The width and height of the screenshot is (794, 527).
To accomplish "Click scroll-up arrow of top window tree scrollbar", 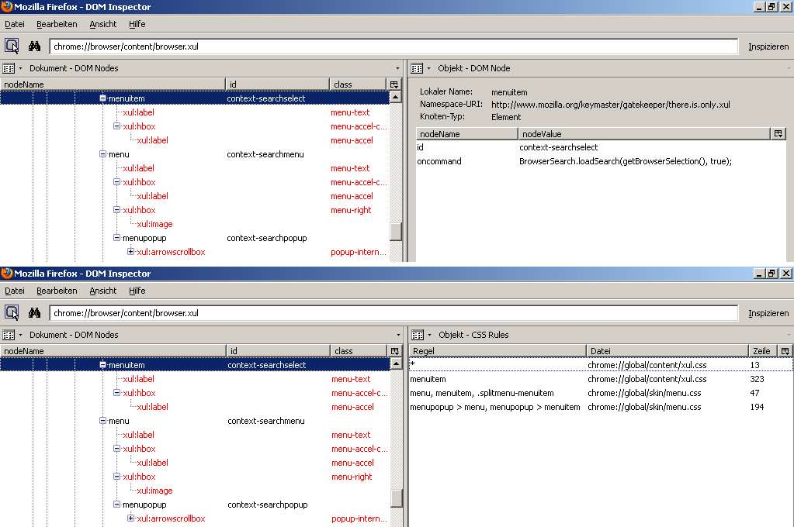I will pyautogui.click(x=396, y=97).
